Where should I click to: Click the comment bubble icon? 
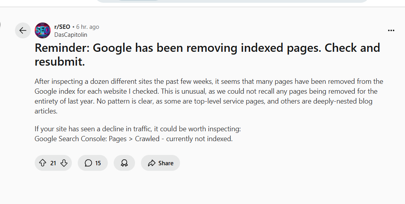(x=88, y=163)
